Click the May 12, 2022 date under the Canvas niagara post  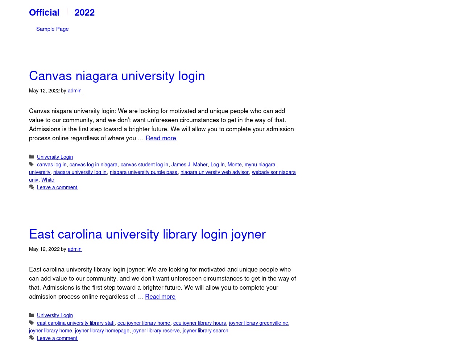44,91
